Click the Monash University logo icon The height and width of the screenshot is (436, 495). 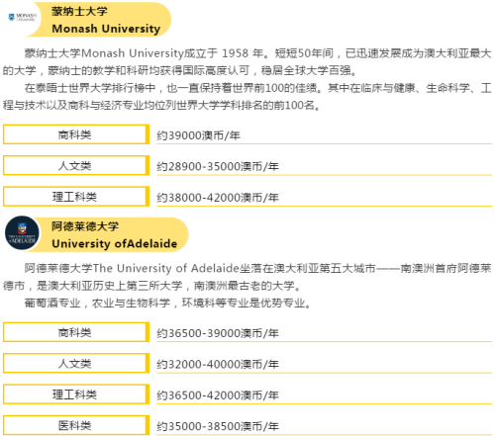coord(22,17)
